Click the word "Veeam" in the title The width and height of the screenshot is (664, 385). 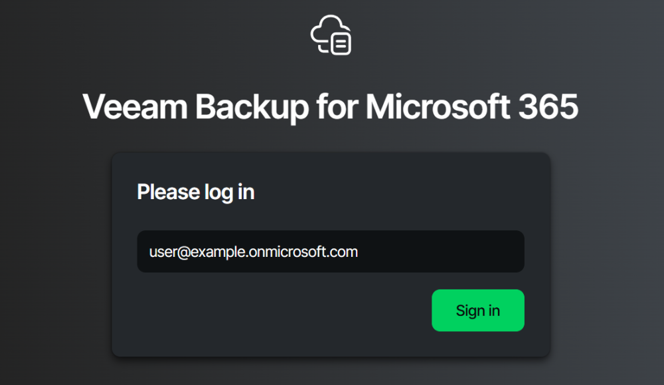[x=135, y=107]
